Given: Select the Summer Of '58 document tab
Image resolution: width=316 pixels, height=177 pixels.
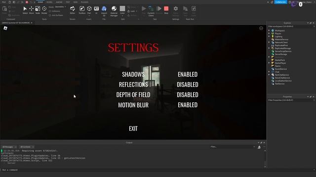Looking at the screenshot, I should pos(16,23).
